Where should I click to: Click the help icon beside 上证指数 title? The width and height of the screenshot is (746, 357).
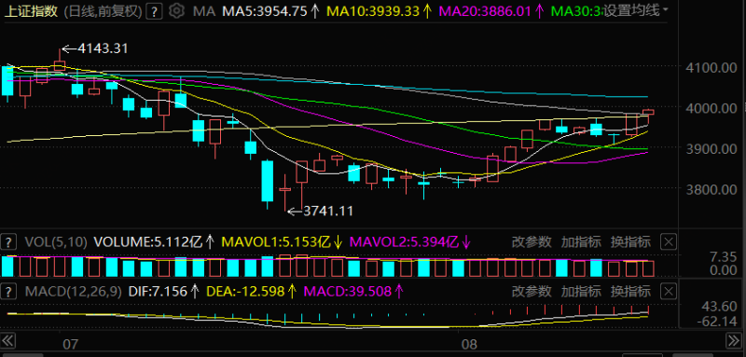(153, 11)
